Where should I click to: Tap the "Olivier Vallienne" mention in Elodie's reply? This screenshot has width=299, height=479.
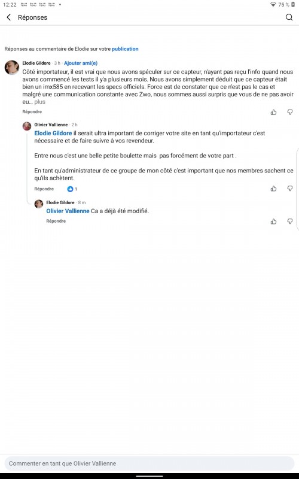point(68,211)
